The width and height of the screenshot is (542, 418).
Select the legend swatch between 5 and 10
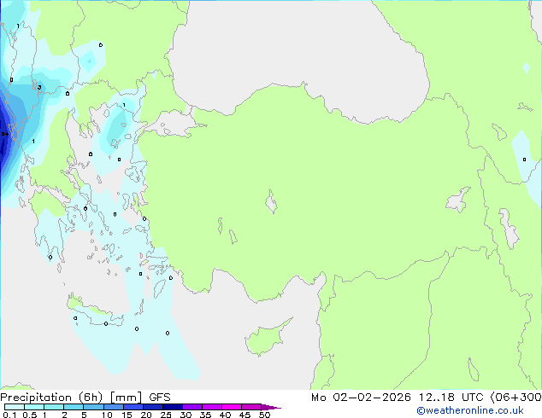tap(93, 407)
